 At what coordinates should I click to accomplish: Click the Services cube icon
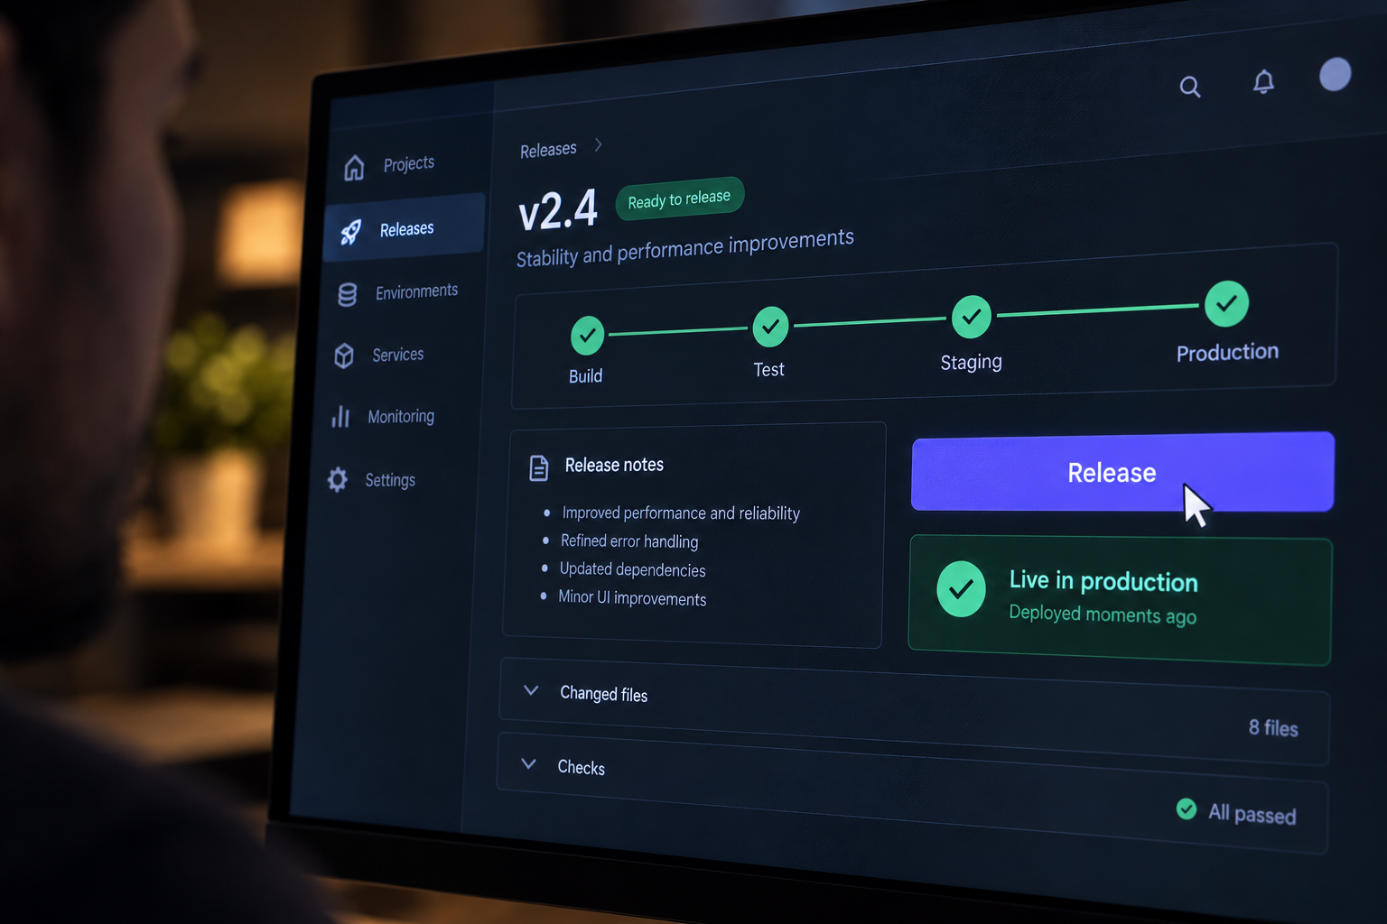343,356
